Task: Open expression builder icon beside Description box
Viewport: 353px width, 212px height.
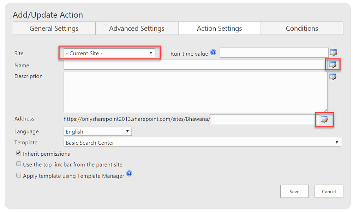Action: (x=333, y=77)
